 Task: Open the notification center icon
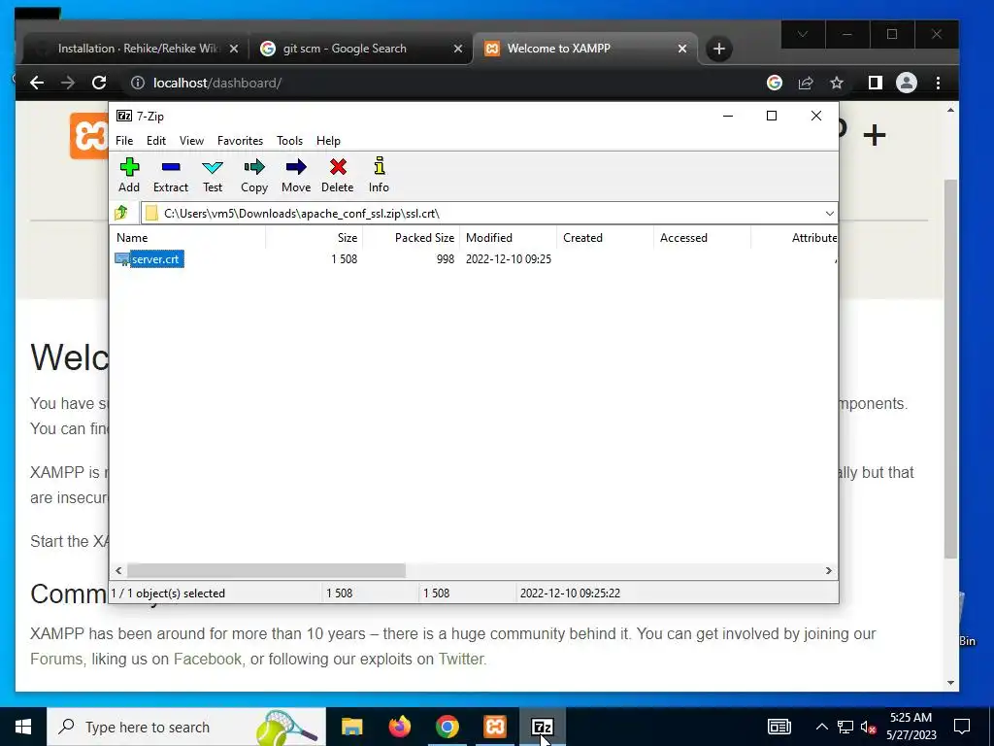tap(962, 727)
